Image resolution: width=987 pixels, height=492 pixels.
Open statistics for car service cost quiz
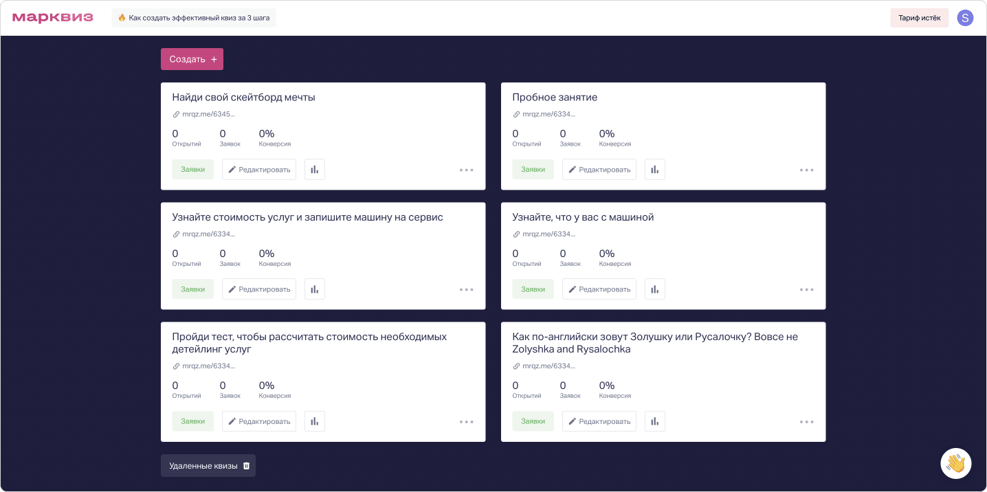coord(315,289)
